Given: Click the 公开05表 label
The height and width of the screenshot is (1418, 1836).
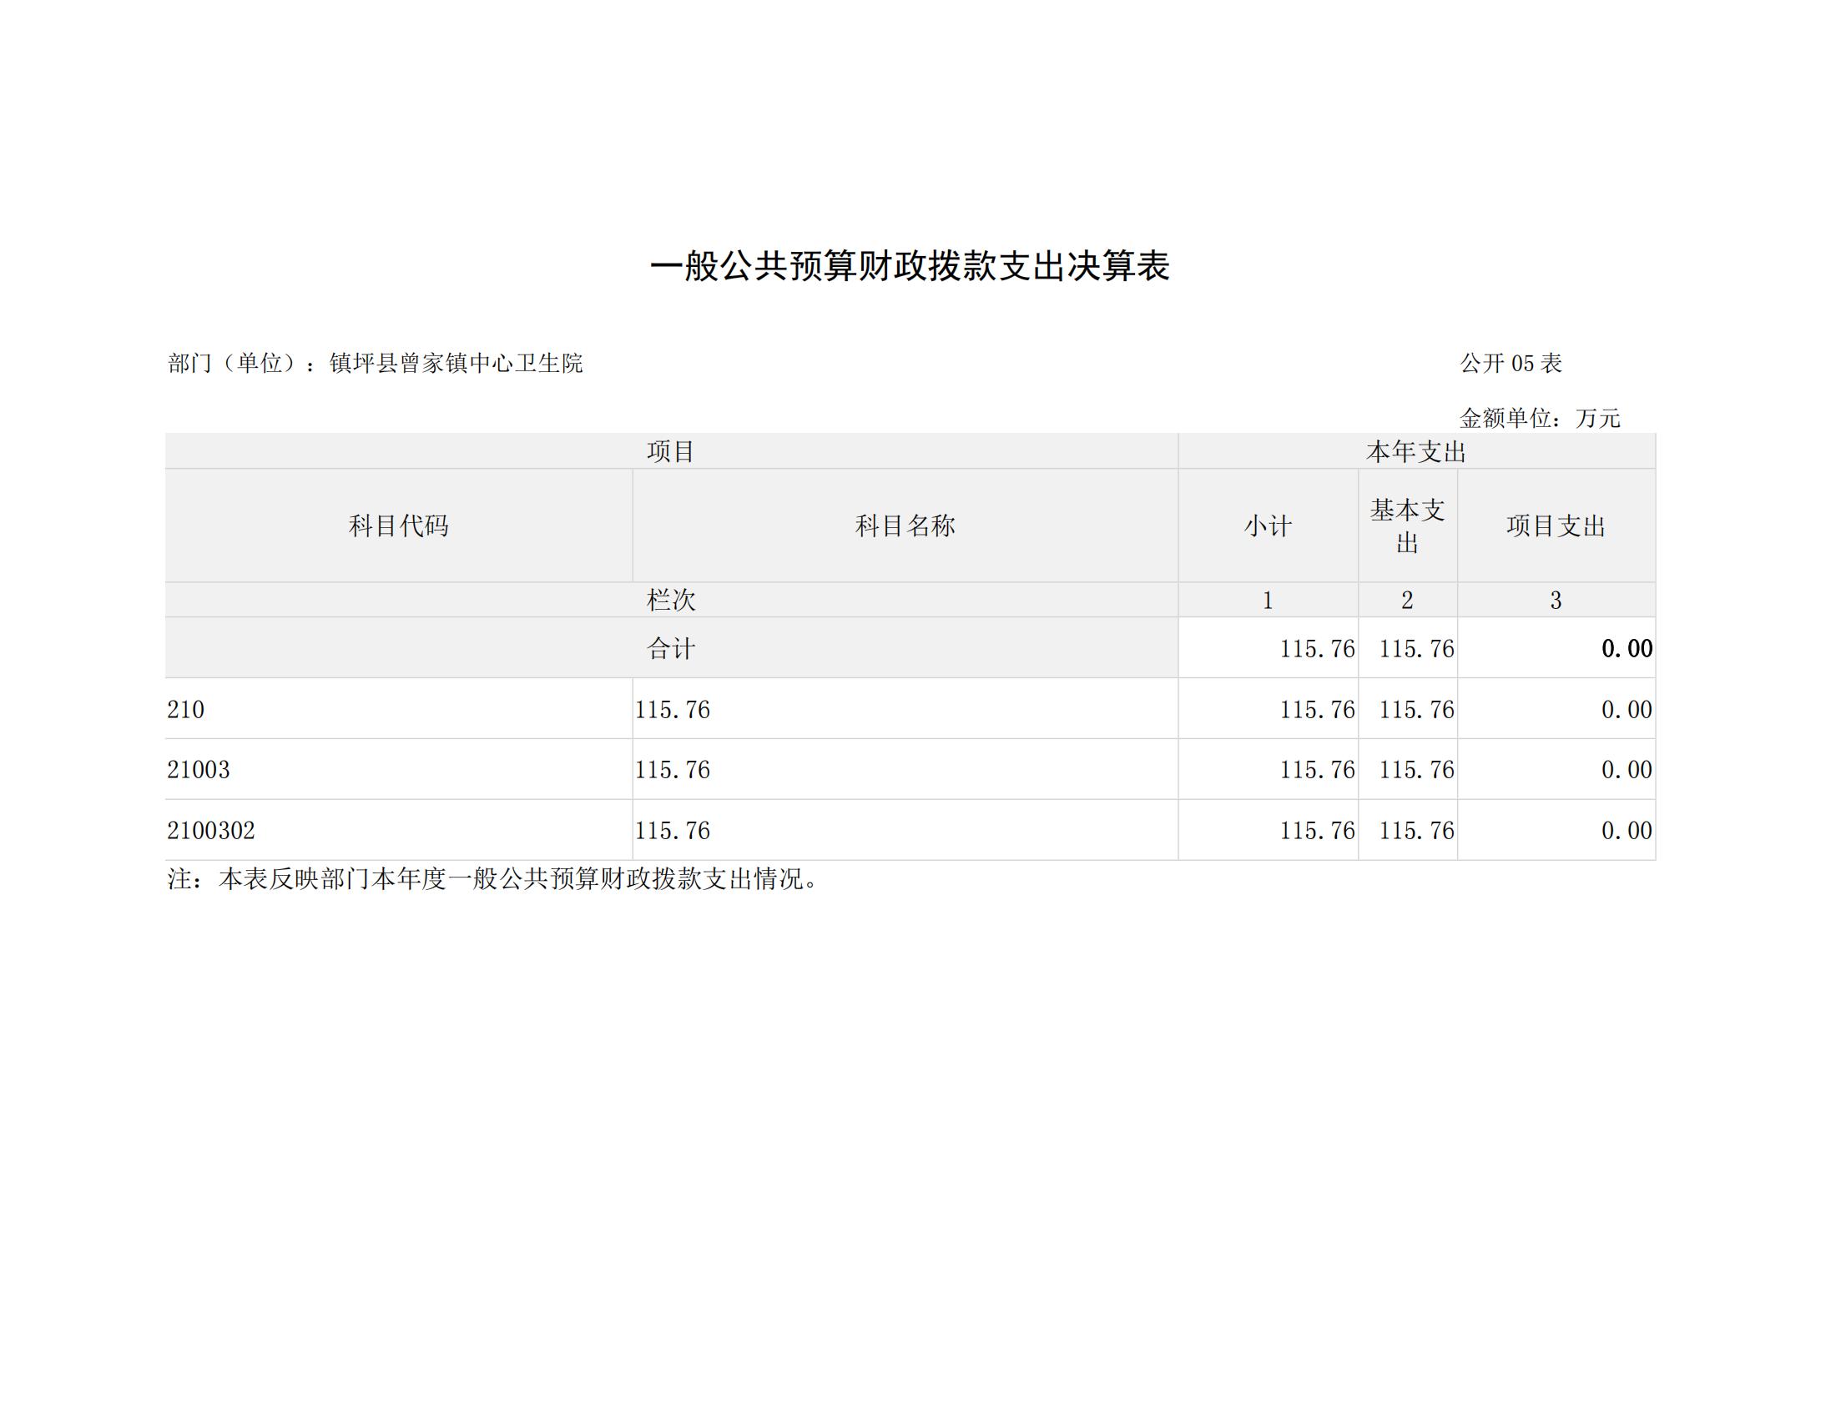Looking at the screenshot, I should click(x=1511, y=363).
